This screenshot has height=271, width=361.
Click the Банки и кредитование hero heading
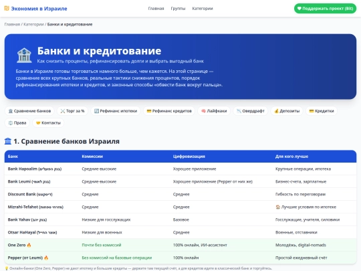[x=99, y=51]
